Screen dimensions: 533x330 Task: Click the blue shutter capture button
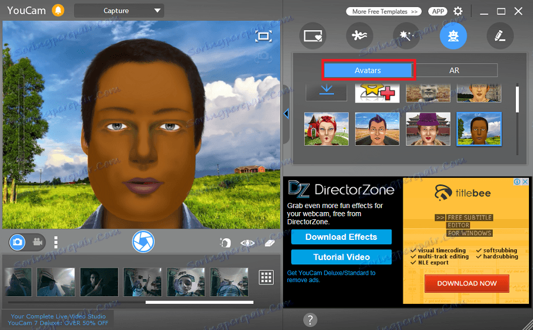click(143, 242)
